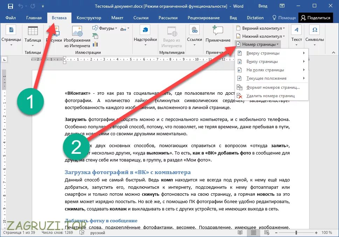Open the Ссылки ribbon tab
Screen dimensions: 339x237
(x=141, y=18)
